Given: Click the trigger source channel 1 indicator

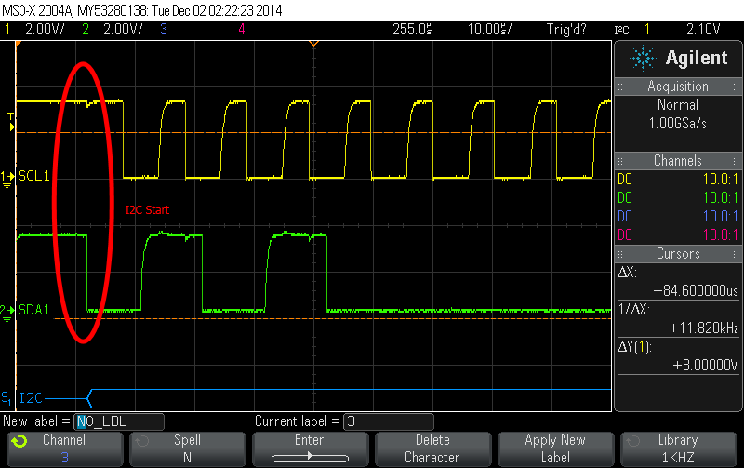Looking at the screenshot, I should click(647, 30).
